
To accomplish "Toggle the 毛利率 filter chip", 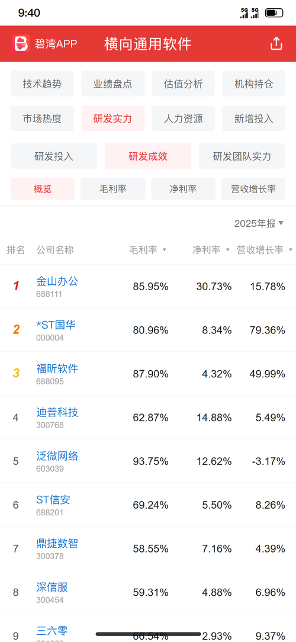I will (x=113, y=189).
